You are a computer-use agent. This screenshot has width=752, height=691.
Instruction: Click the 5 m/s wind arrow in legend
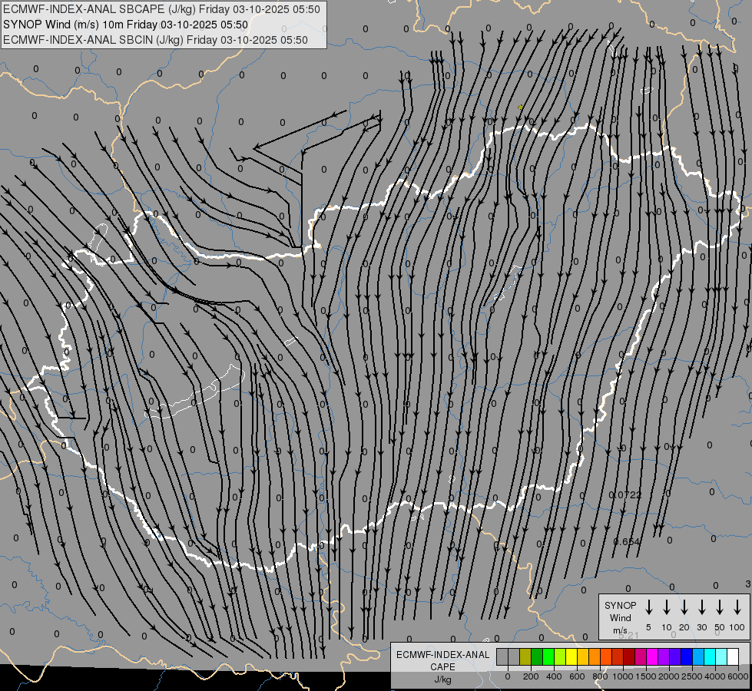tap(649, 607)
